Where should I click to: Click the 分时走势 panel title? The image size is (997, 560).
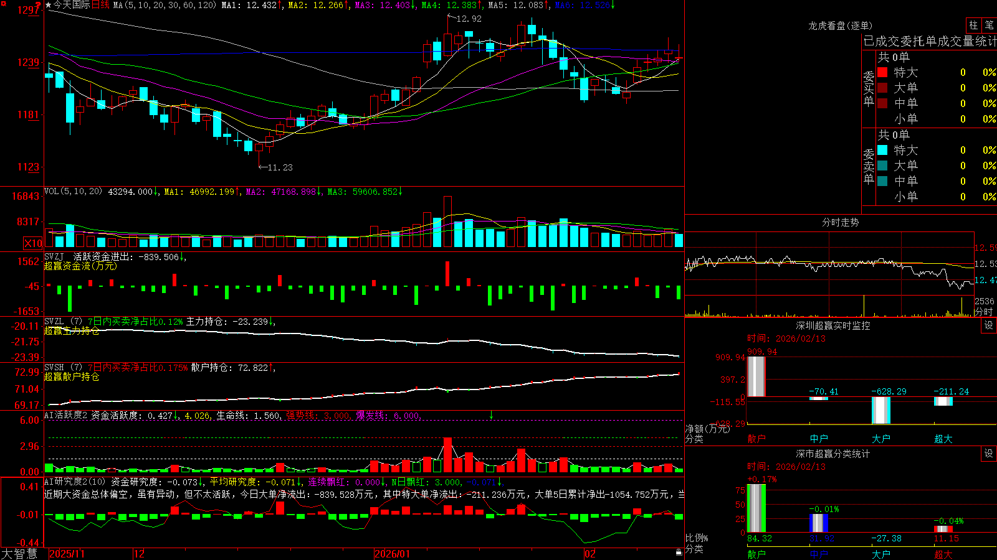tap(841, 222)
